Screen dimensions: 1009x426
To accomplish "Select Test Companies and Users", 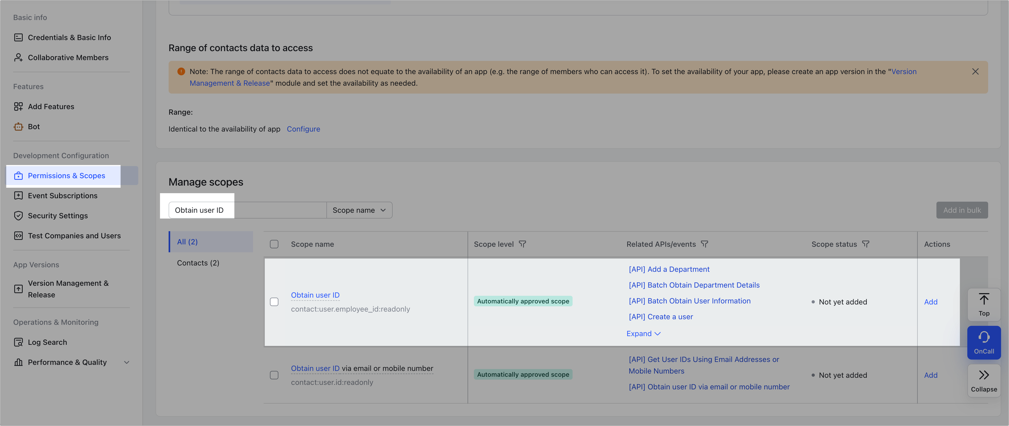I will (74, 235).
